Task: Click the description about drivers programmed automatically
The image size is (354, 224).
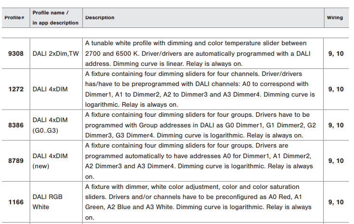Action: tap(199, 161)
